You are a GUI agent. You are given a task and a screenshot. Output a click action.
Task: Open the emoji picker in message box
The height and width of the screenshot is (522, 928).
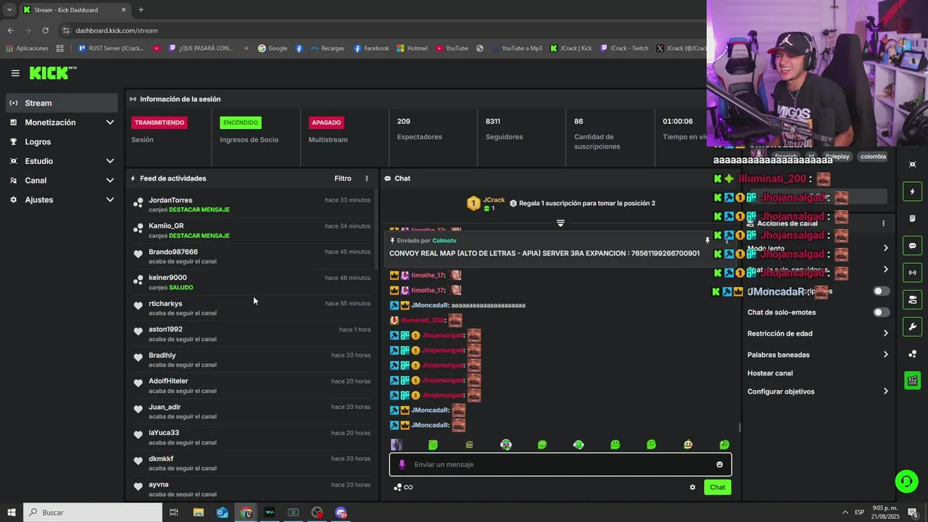pyautogui.click(x=719, y=465)
